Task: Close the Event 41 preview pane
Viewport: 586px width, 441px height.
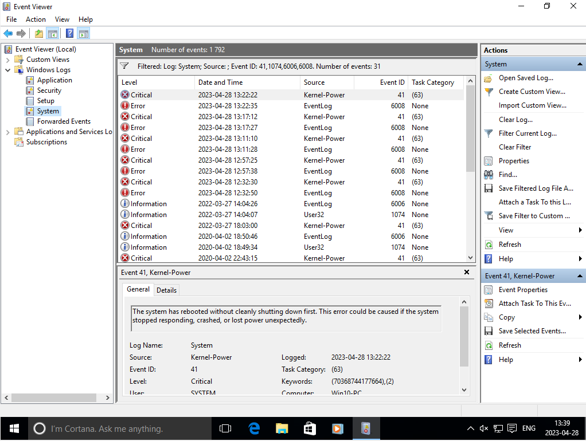Action: click(467, 273)
